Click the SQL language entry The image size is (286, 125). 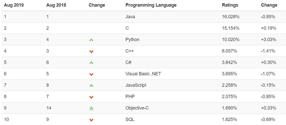point(130,119)
